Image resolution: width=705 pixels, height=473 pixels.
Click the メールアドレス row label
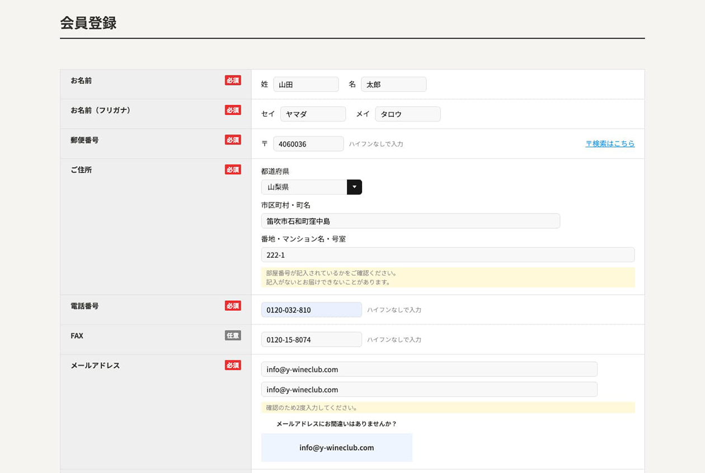click(x=95, y=365)
